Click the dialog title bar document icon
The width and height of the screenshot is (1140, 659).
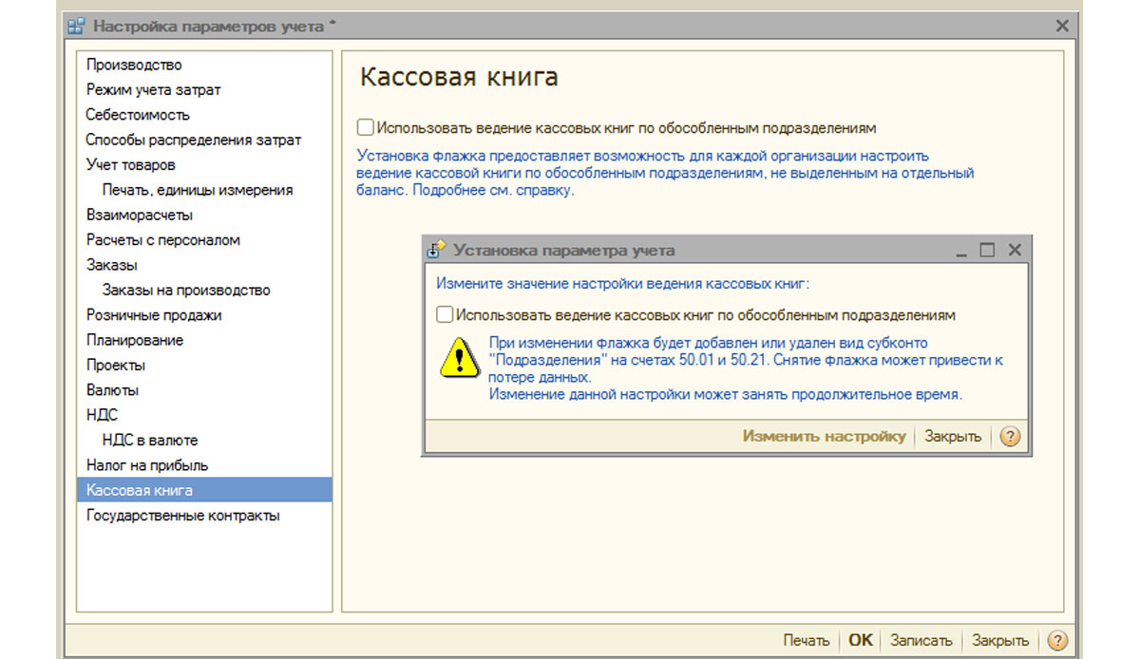pos(437,250)
